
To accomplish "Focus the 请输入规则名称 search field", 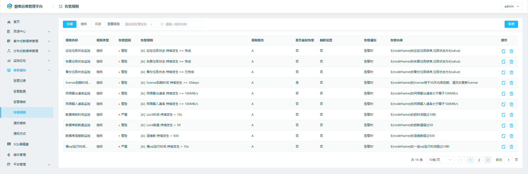I will pos(180,24).
